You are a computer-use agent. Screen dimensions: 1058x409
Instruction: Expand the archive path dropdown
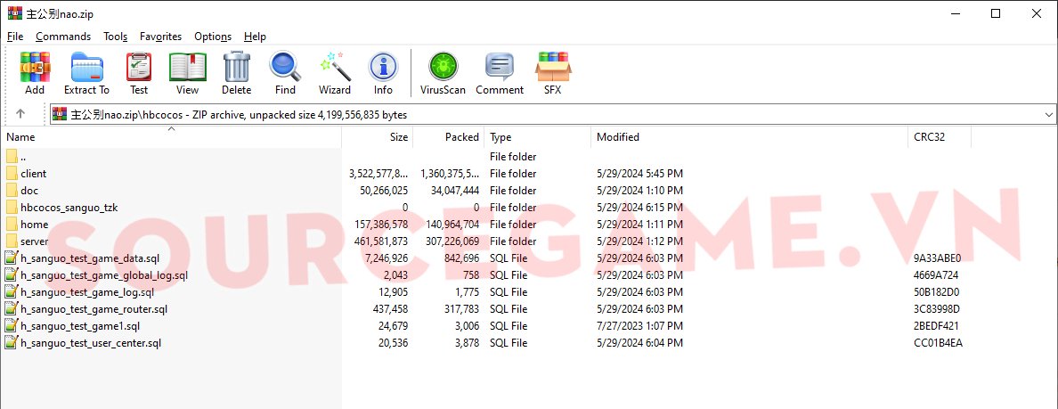[1047, 115]
